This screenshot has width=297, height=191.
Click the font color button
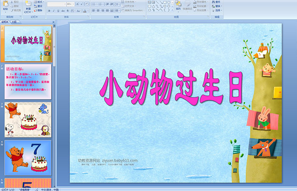85,11
